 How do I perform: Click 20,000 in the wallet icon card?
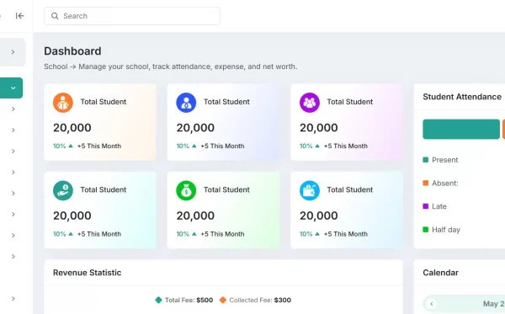pyautogui.click(x=318, y=216)
